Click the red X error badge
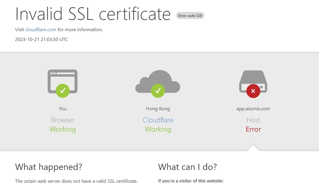Viewport: 319px width, 183px height. pyautogui.click(x=253, y=91)
